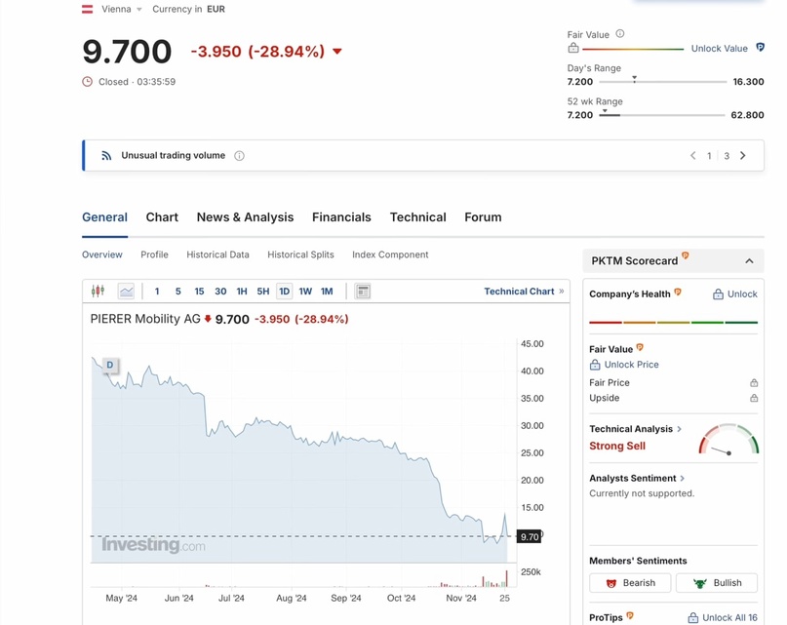
Task: Open the chart news/table layout icon
Action: (x=363, y=292)
